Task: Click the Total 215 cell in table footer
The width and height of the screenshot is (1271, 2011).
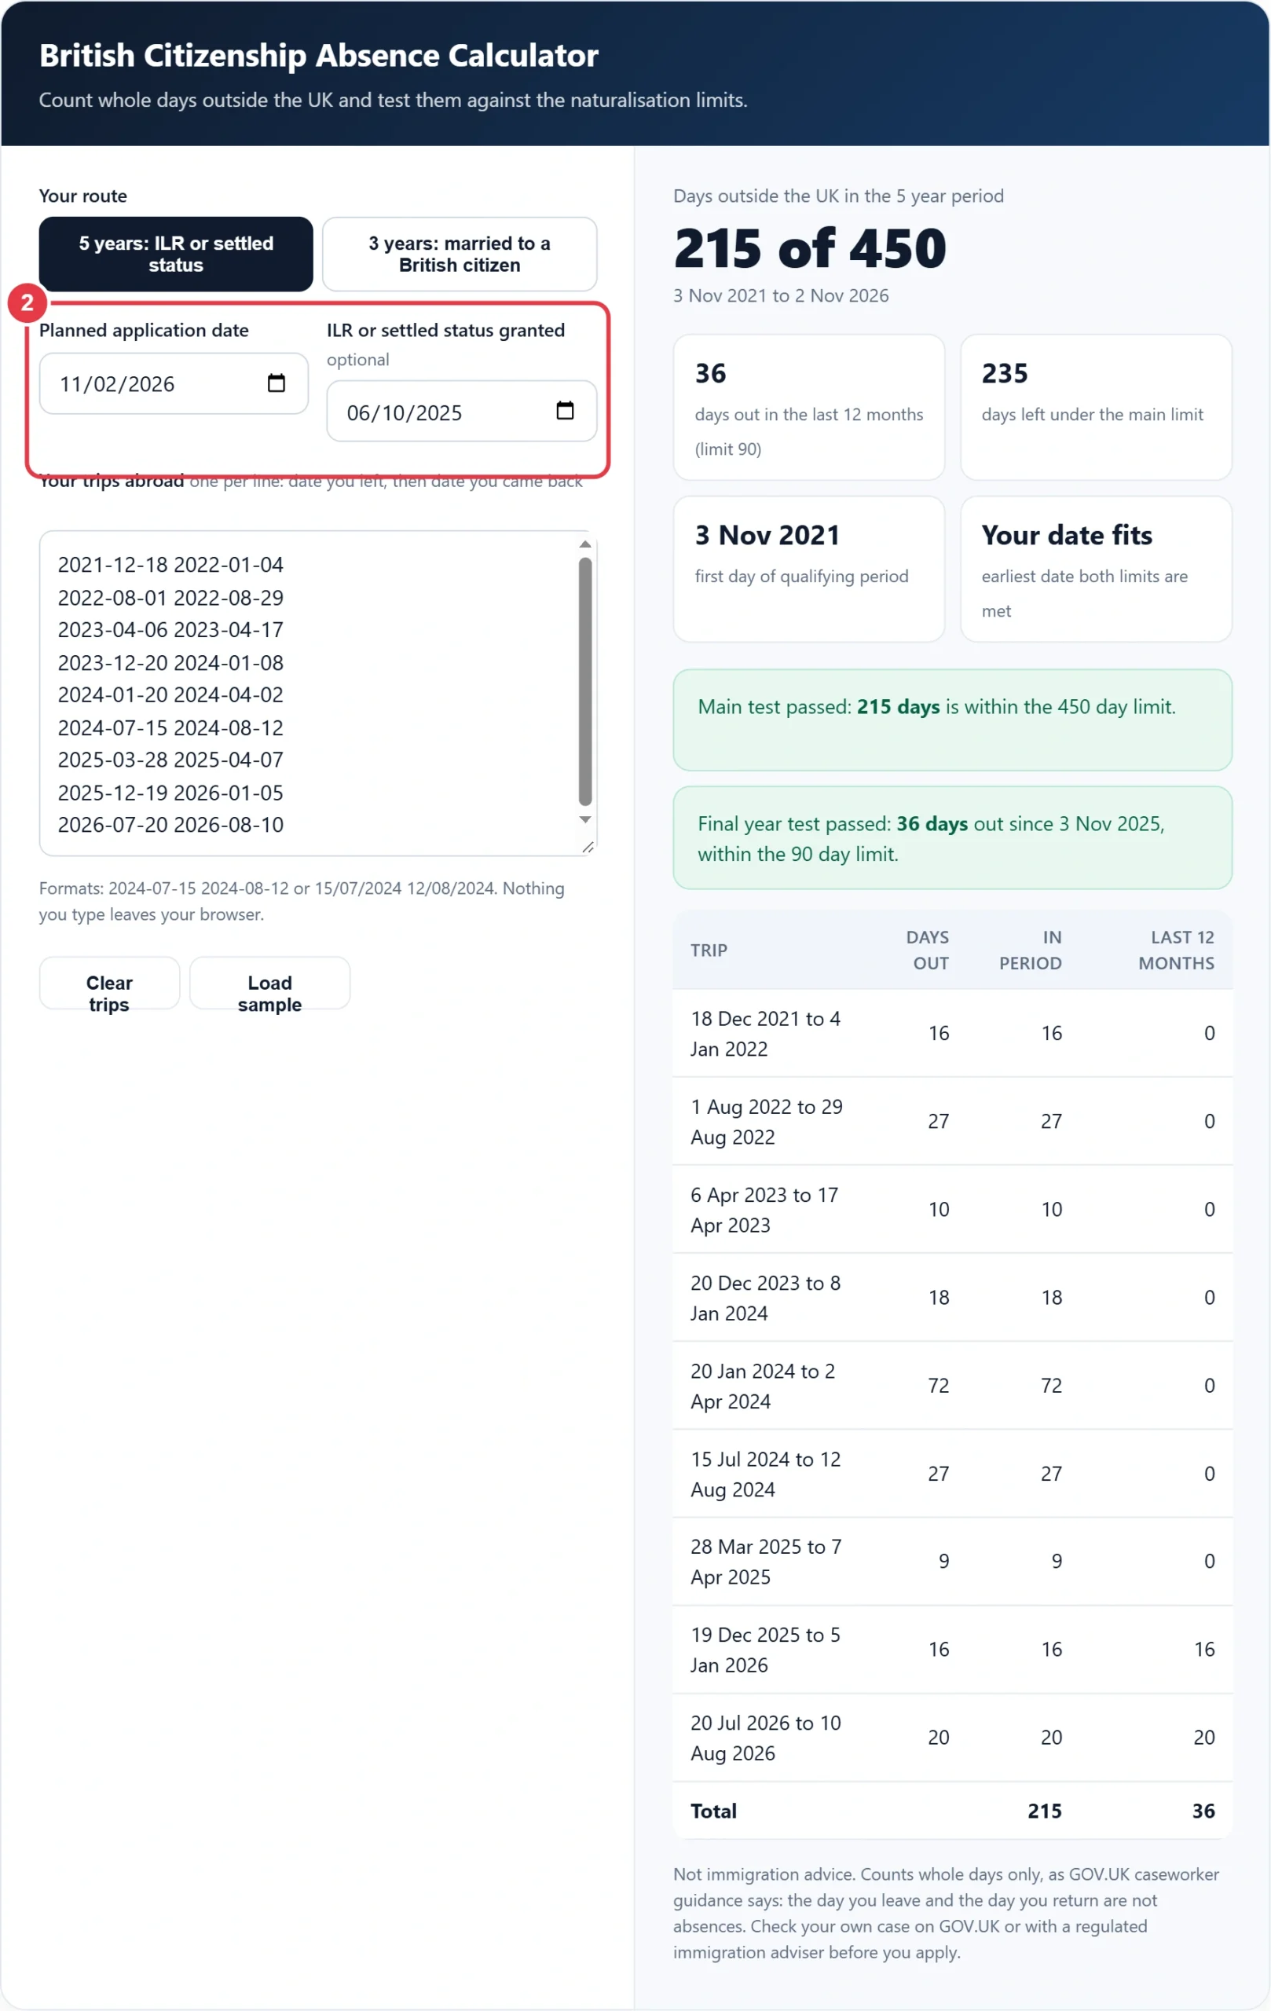Action: [x=1044, y=1811]
